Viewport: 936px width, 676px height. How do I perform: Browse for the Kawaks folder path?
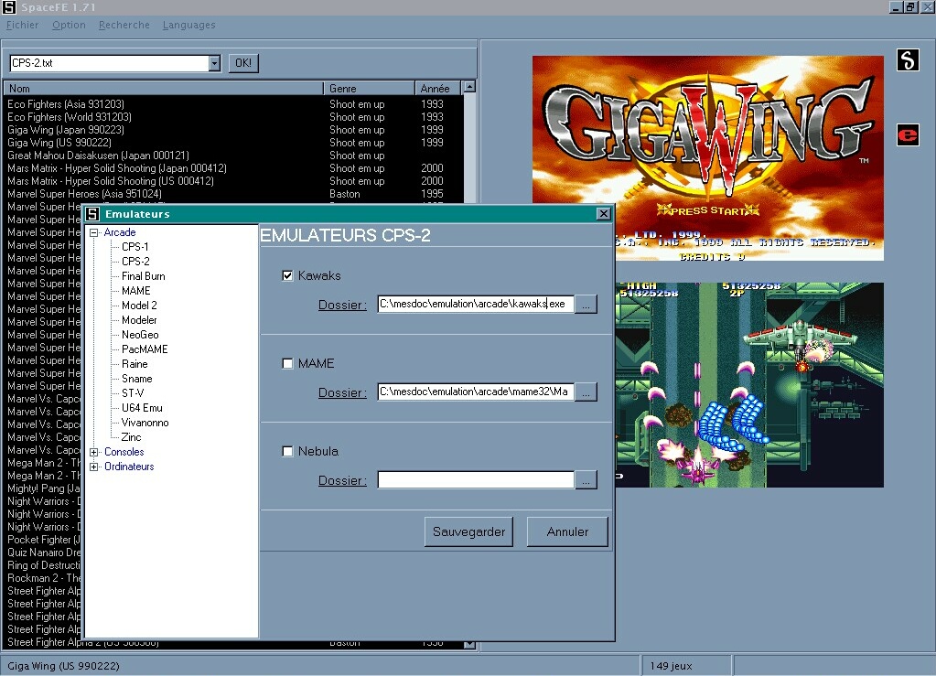[x=586, y=305]
